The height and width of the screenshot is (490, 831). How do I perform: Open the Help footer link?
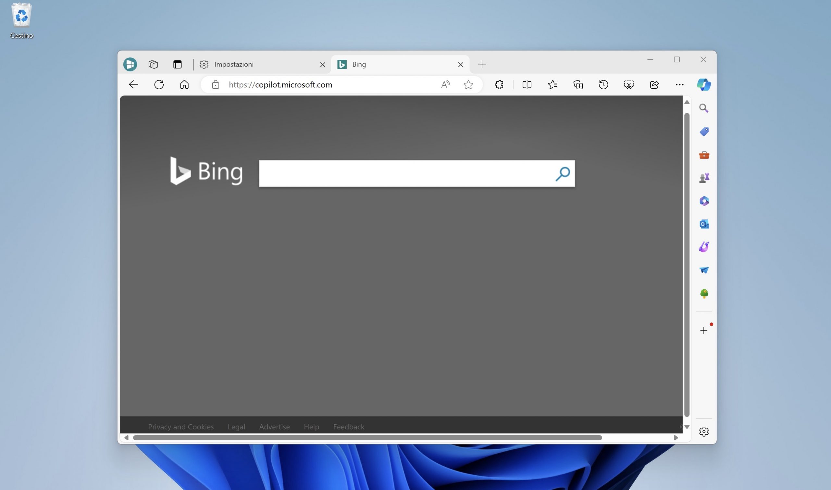click(x=311, y=427)
